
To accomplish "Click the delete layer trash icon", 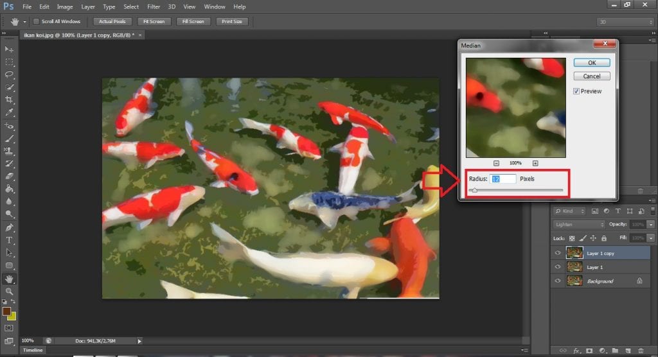I will [640, 351].
